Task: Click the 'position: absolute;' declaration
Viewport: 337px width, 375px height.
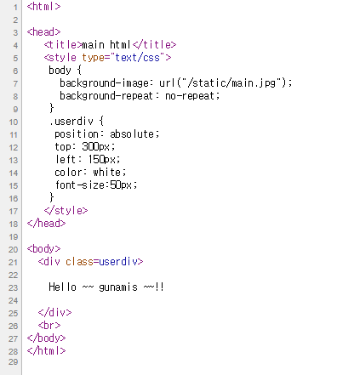Action: (107, 134)
